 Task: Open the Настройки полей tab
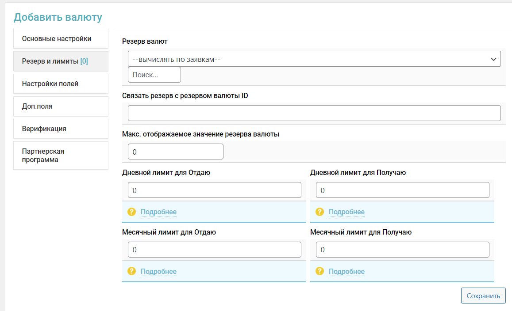61,84
